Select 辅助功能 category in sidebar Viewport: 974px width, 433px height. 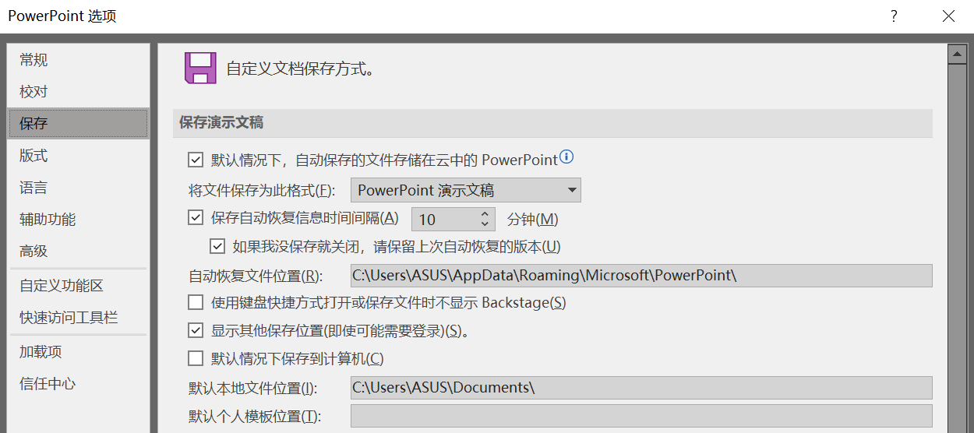click(79, 220)
